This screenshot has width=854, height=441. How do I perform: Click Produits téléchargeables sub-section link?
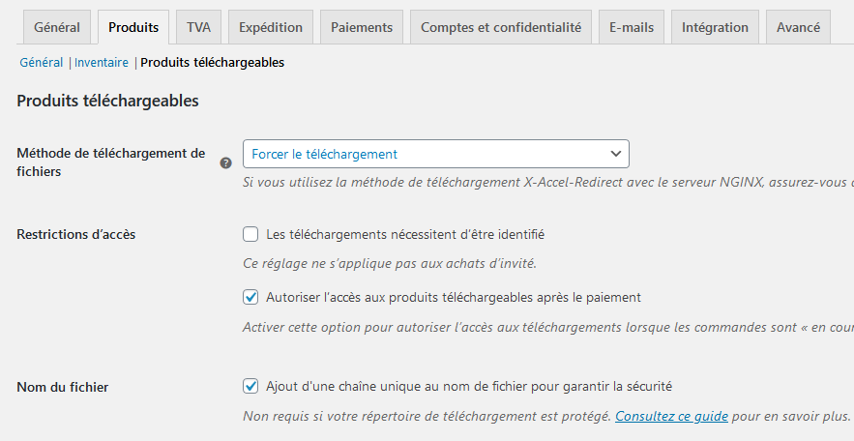pyautogui.click(x=213, y=63)
